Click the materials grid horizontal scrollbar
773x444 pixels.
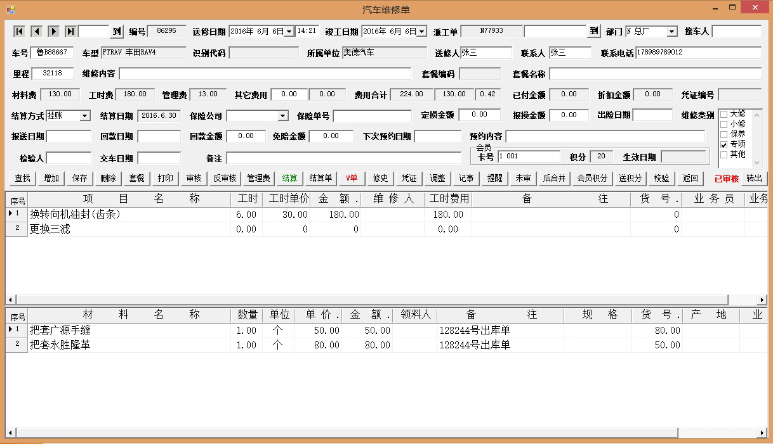tap(381, 433)
